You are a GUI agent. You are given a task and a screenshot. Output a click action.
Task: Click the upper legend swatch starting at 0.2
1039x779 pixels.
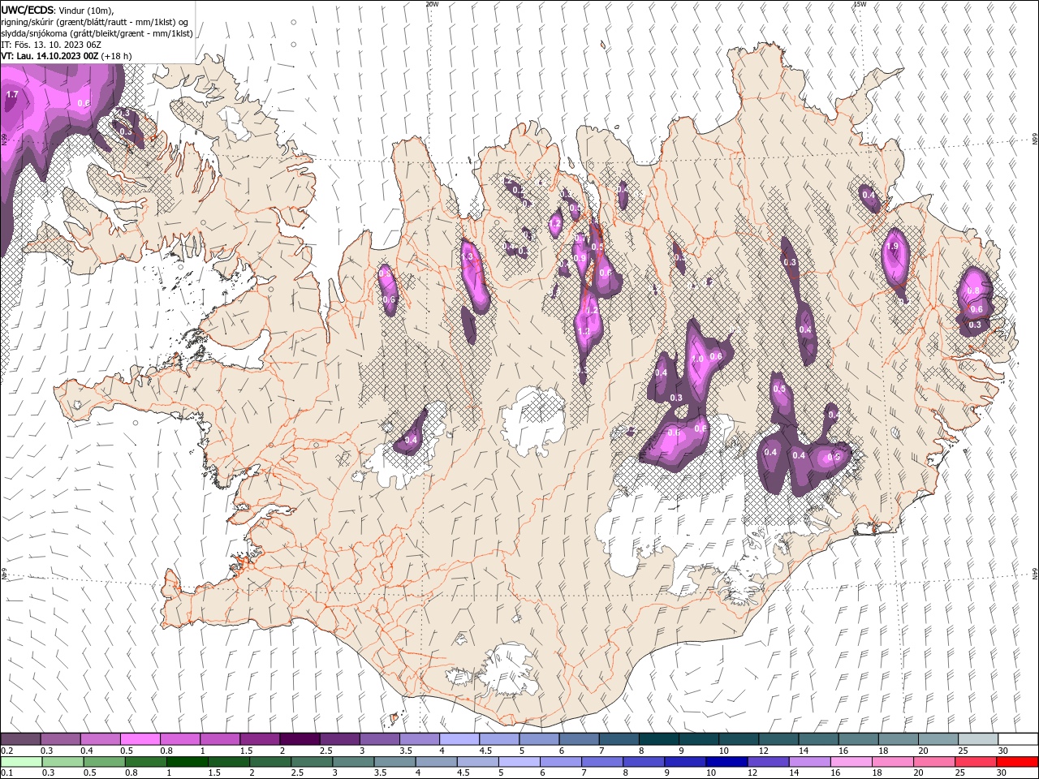coord(21,739)
